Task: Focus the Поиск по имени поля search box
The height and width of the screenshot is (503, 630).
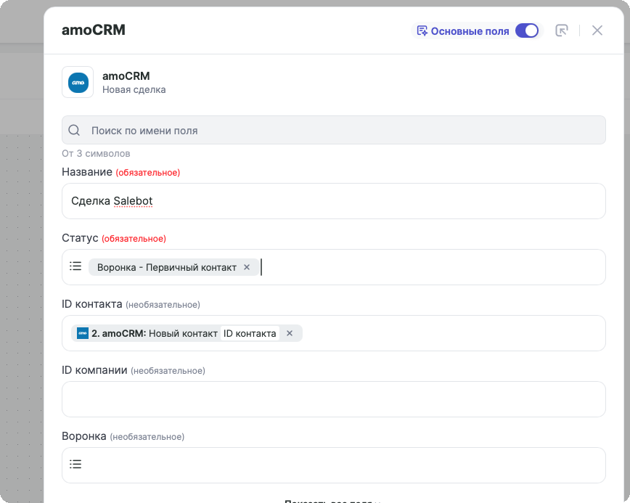Action: 333,130
